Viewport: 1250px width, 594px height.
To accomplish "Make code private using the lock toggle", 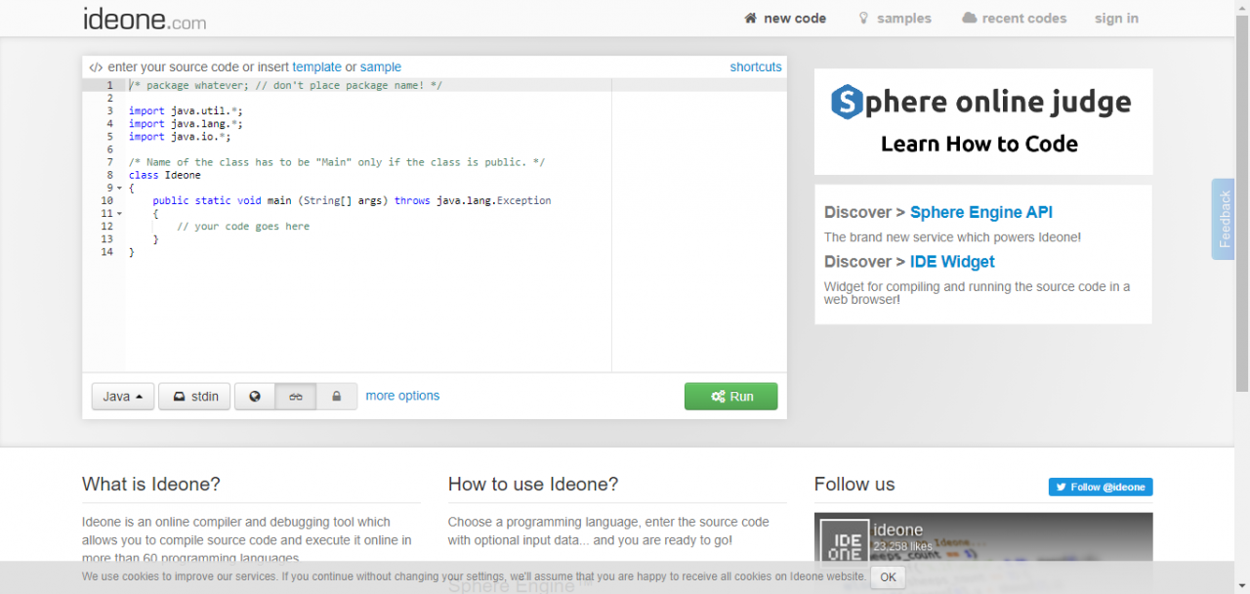I will pyautogui.click(x=336, y=396).
